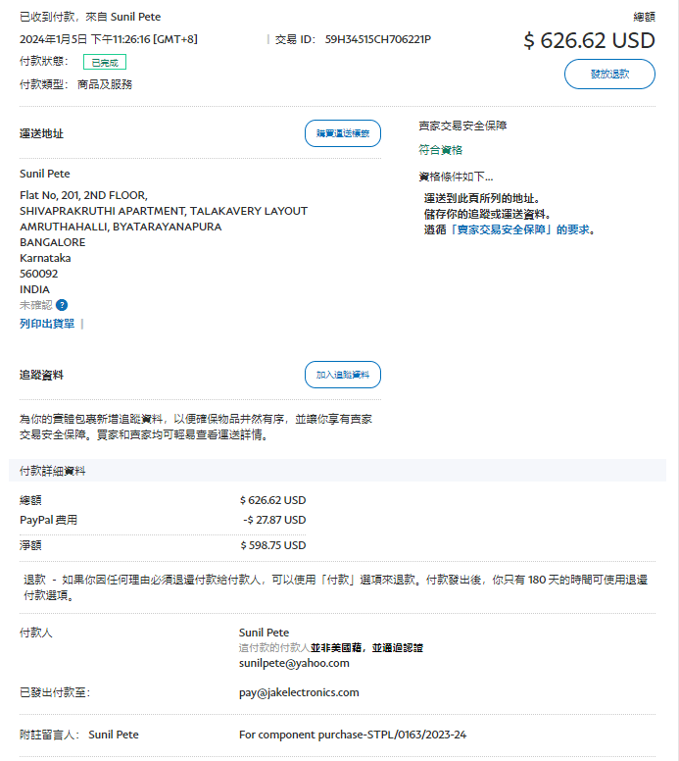The width and height of the screenshot is (679, 761).
Task: Click the 未確認 unconfirmed address label
Action: pyautogui.click(x=36, y=305)
